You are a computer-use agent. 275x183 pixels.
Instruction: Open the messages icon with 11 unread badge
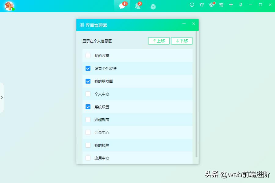point(121,6)
